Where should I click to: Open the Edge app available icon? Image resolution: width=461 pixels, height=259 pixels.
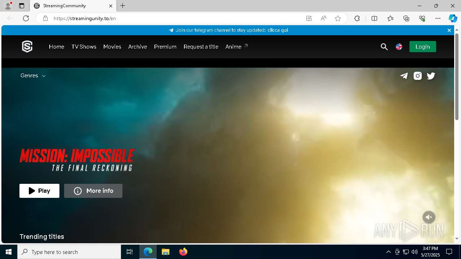tap(309, 18)
